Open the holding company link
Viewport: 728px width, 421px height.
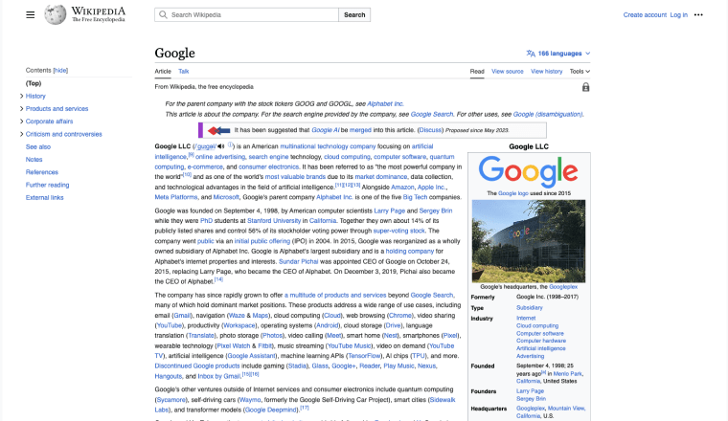click(x=410, y=252)
